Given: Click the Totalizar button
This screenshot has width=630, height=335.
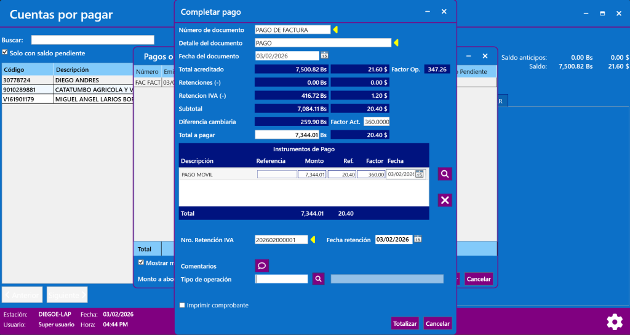Looking at the screenshot, I should tap(404, 323).
